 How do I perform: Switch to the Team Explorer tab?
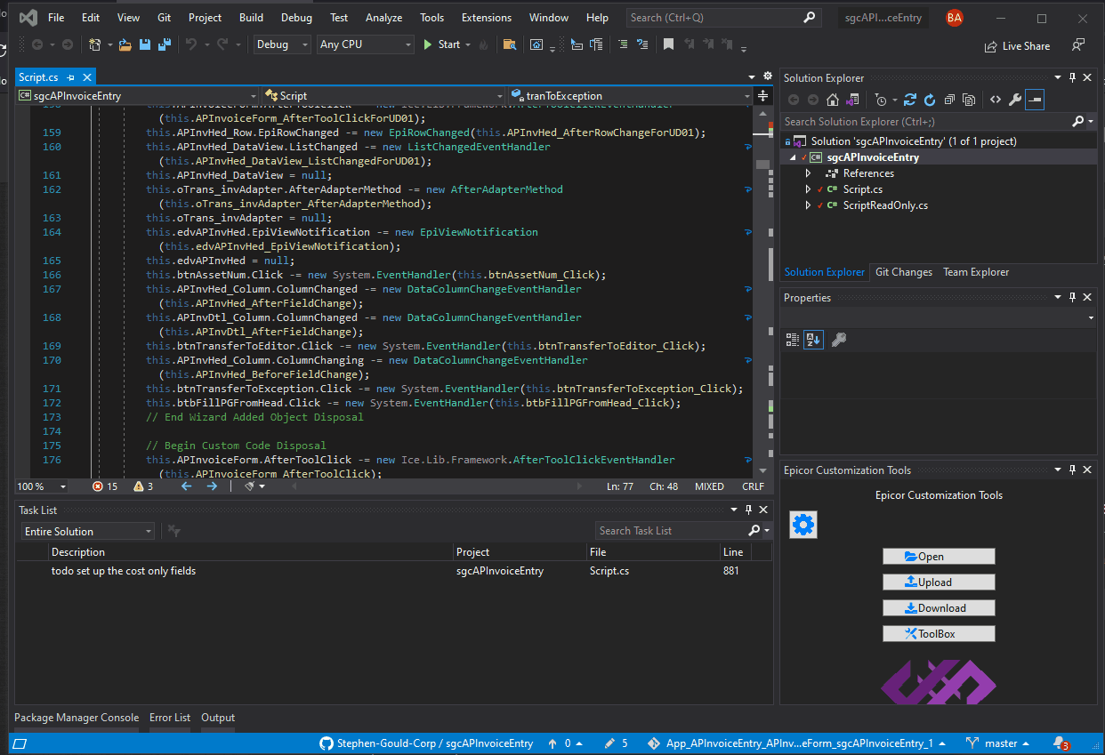coord(976,272)
